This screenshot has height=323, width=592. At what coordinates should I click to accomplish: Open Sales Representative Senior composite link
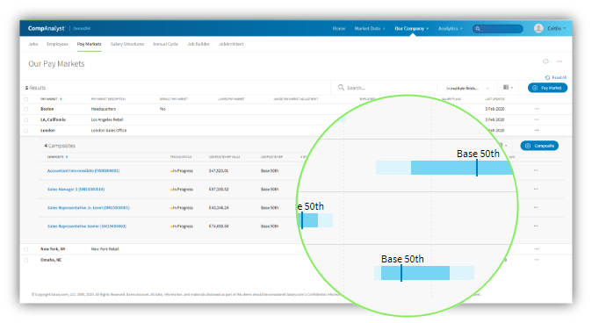pyautogui.click(x=87, y=226)
